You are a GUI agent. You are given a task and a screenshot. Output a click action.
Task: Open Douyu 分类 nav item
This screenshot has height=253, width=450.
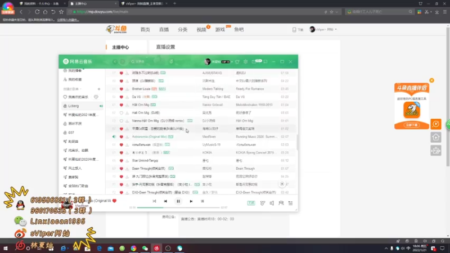pyautogui.click(x=182, y=30)
